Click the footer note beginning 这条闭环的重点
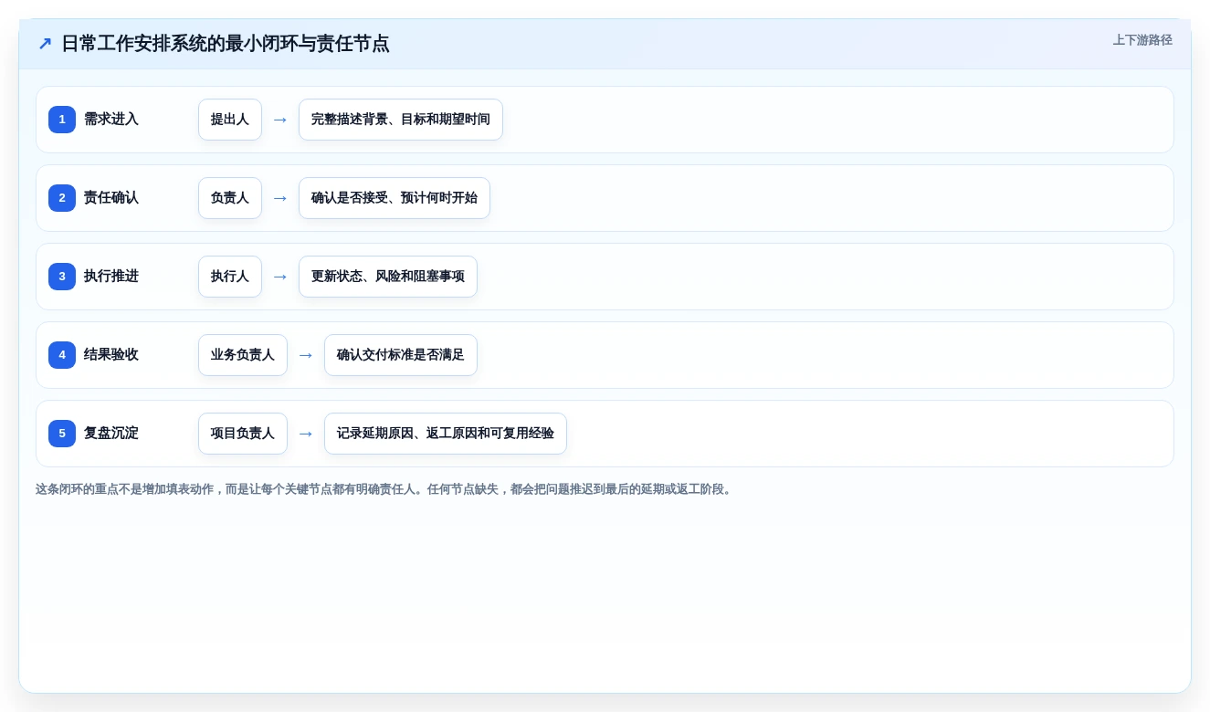The height and width of the screenshot is (712, 1210). click(x=385, y=489)
